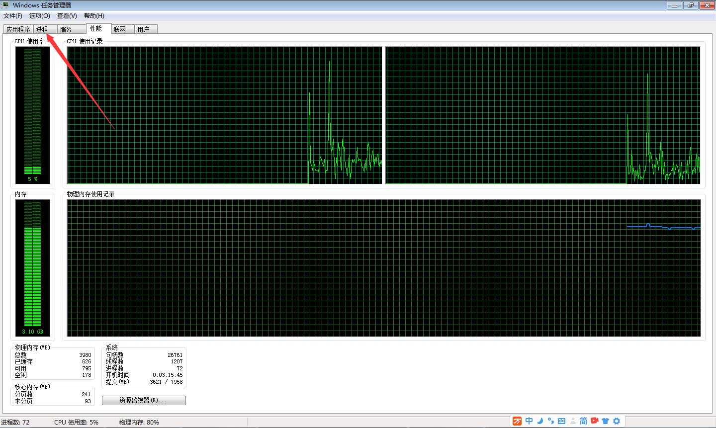
Task: Click the CPU usage 5 % meter
Action: (33, 115)
